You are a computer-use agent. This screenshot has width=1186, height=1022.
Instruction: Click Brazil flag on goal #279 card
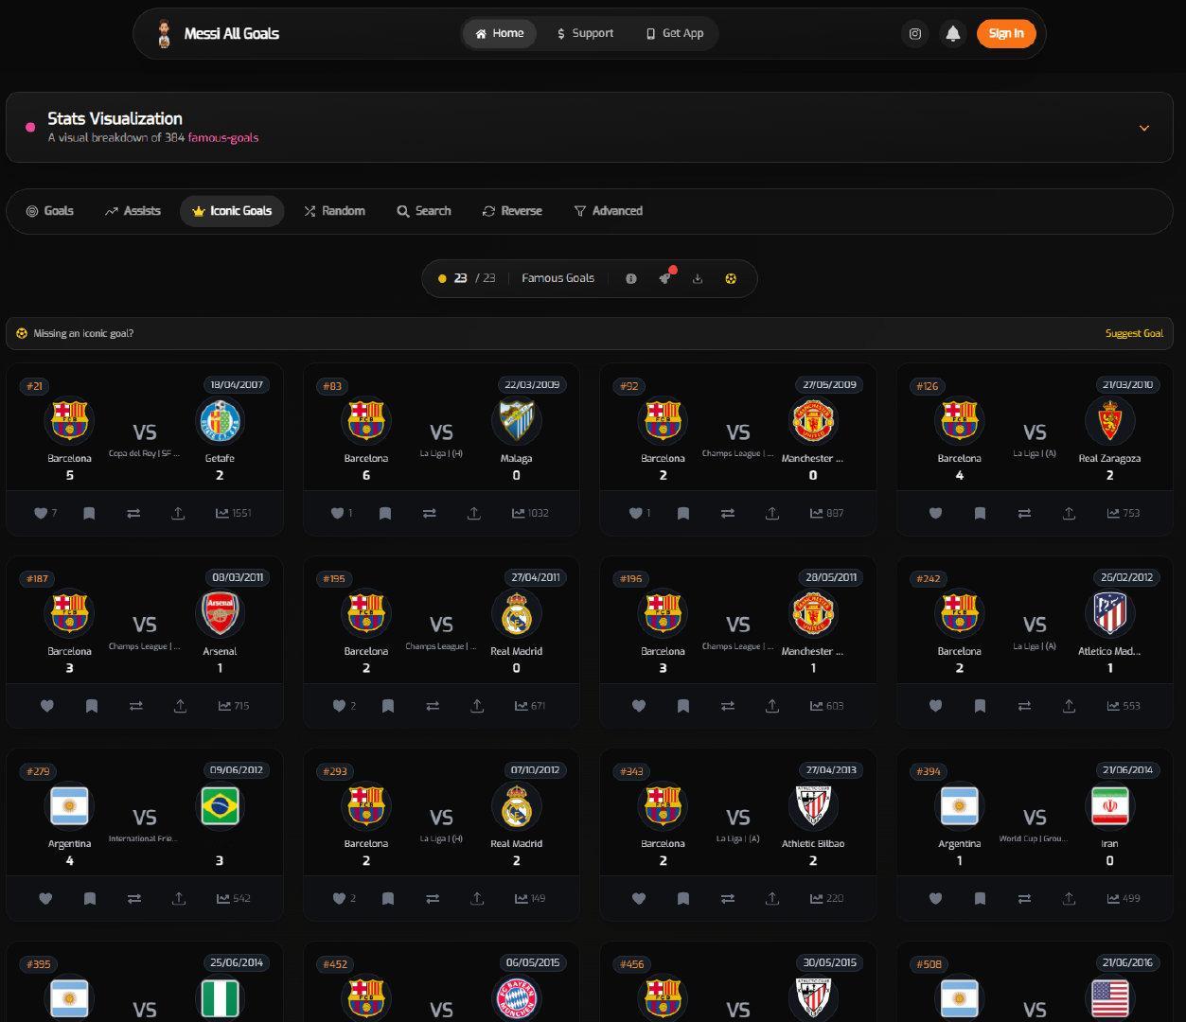click(220, 806)
